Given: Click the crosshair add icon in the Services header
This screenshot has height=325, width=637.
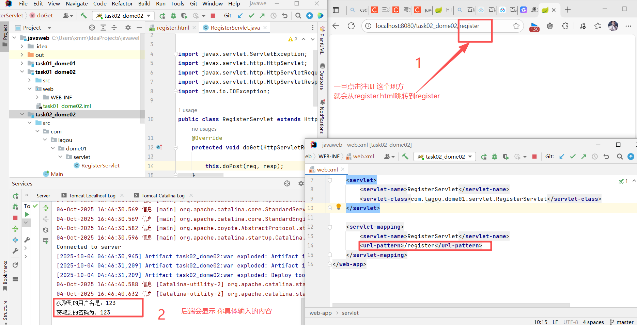Looking at the screenshot, I should 287,183.
